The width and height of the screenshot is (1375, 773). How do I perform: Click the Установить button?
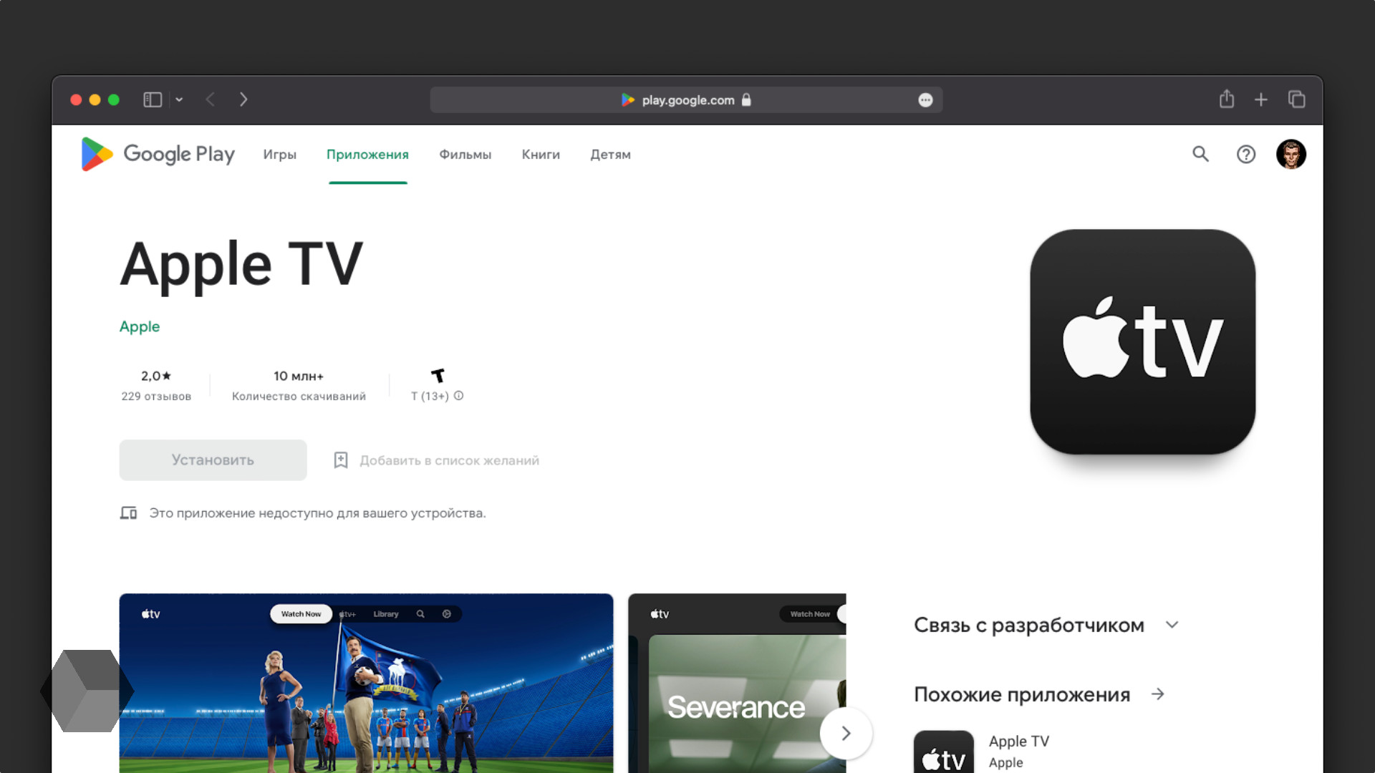[x=213, y=460]
